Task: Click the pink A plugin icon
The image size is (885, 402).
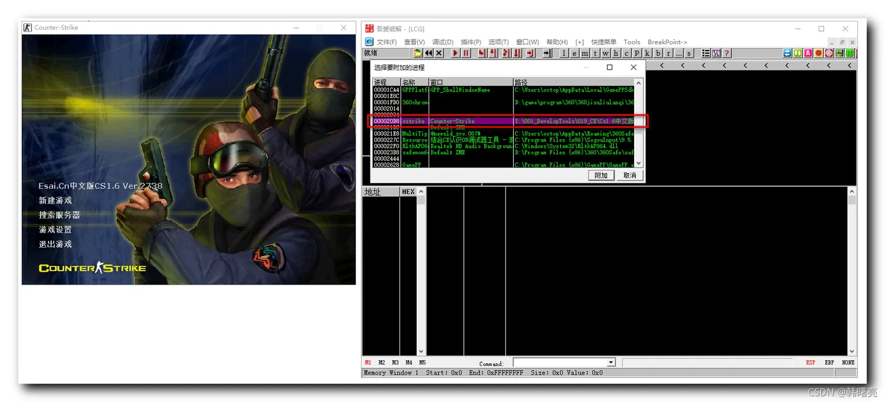Action: (808, 53)
